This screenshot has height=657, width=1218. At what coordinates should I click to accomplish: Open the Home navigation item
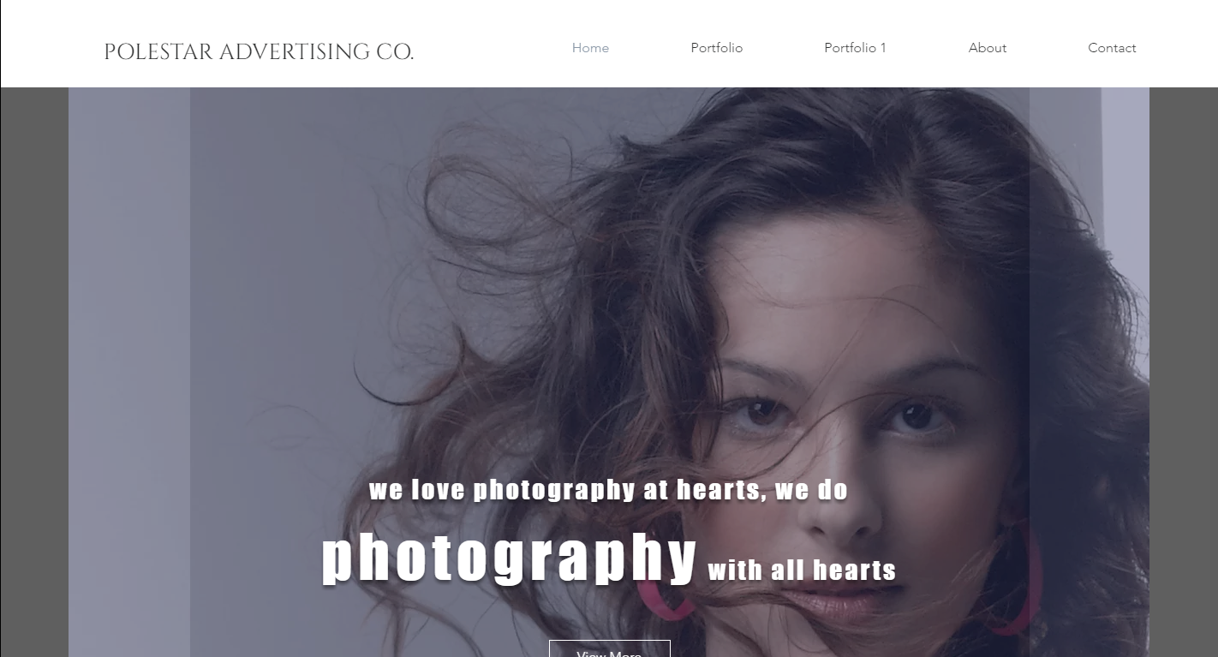click(590, 48)
